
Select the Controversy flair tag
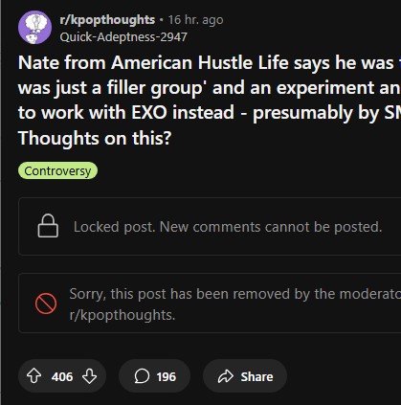(57, 170)
